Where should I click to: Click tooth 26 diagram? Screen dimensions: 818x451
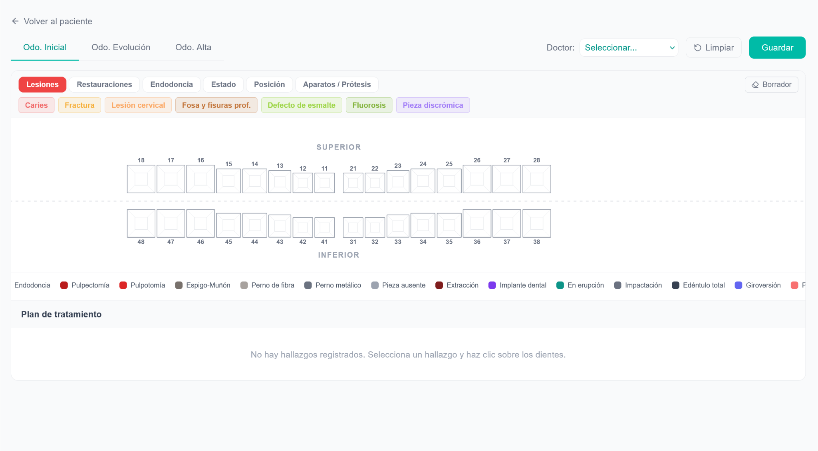click(x=477, y=179)
